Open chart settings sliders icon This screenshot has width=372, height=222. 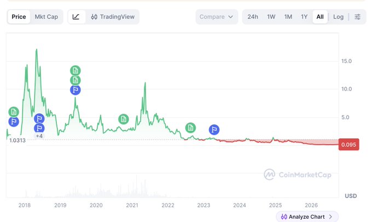[x=358, y=17]
